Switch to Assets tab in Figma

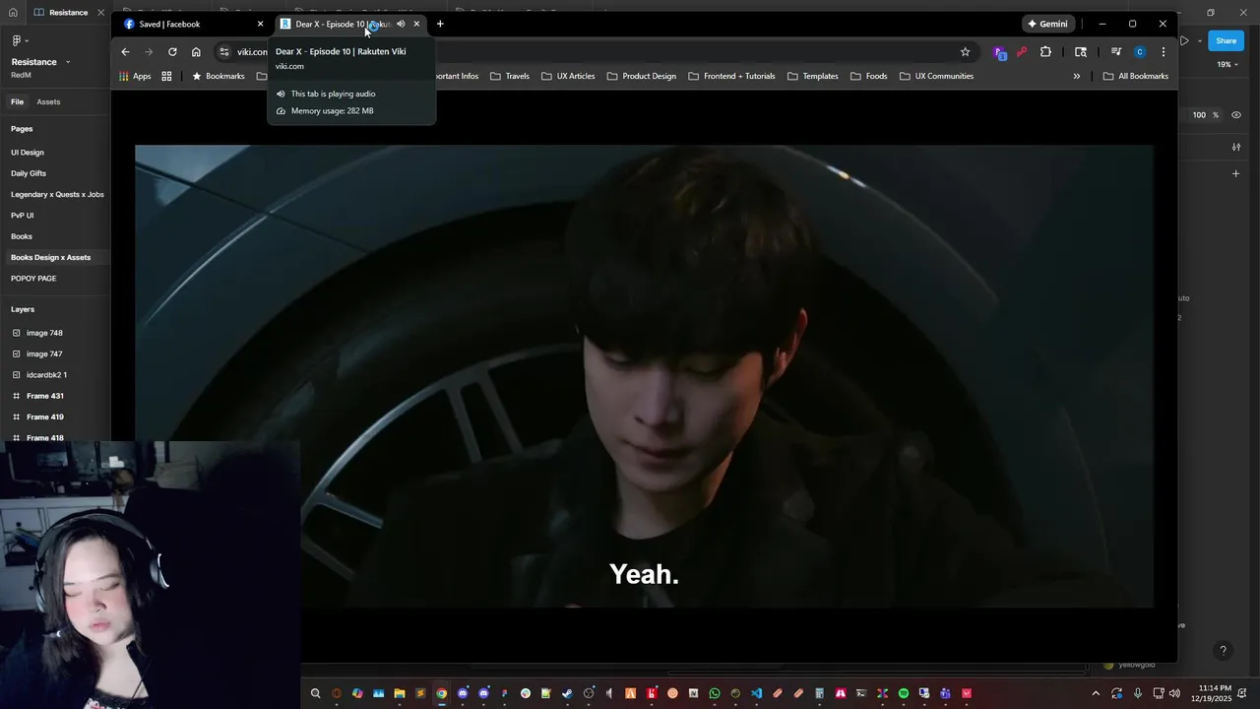coord(48,101)
